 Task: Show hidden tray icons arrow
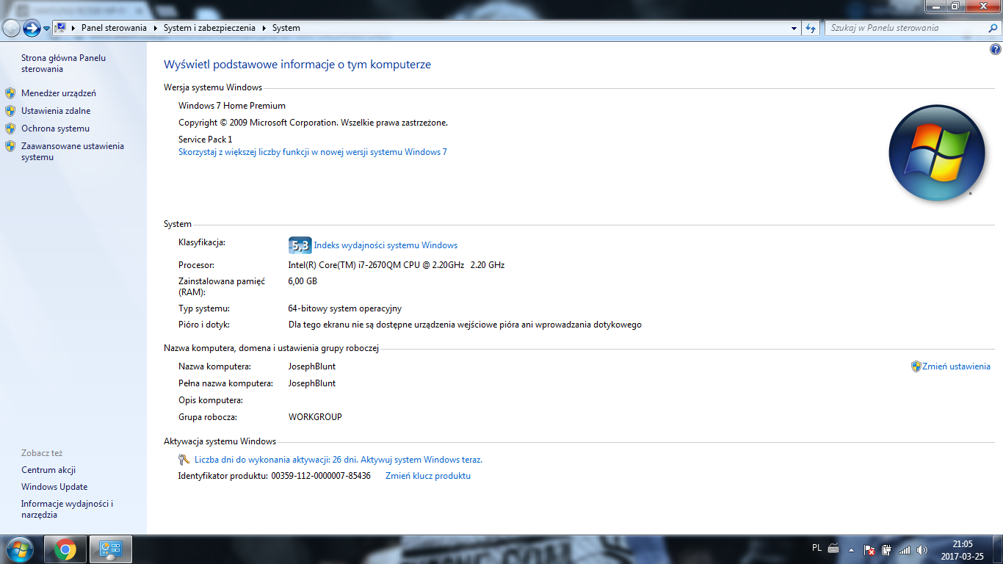[x=851, y=549]
